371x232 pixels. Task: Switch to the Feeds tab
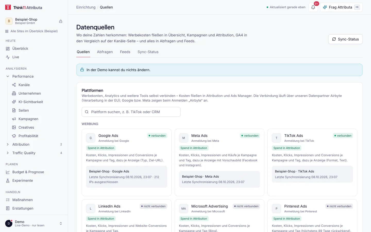coord(125,52)
